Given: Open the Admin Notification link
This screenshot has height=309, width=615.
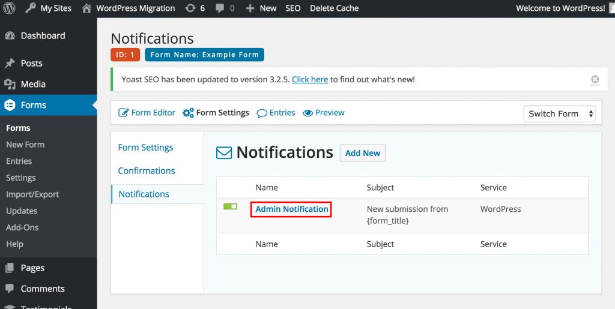Looking at the screenshot, I should click(291, 209).
